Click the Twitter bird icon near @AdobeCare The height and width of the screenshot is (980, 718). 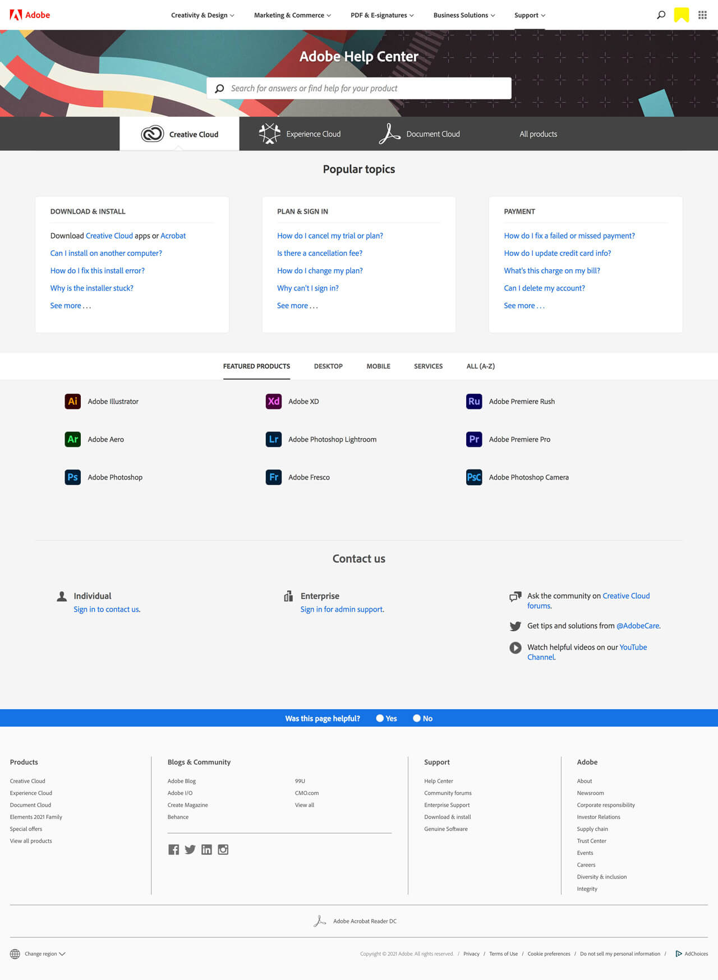pos(516,626)
